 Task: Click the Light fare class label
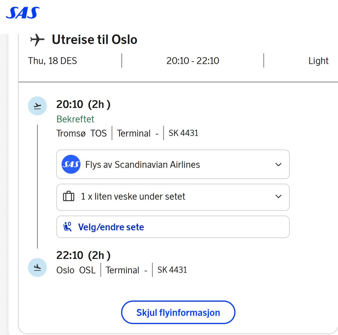[318, 61]
